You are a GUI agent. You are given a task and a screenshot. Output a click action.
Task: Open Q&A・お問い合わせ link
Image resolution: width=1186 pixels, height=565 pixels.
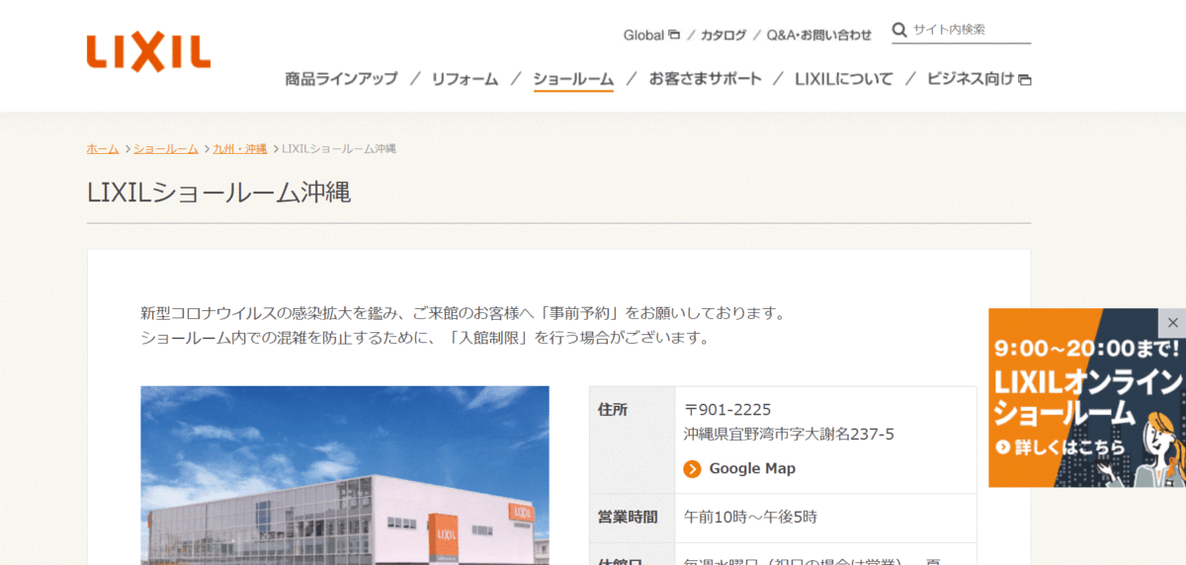coord(818,35)
